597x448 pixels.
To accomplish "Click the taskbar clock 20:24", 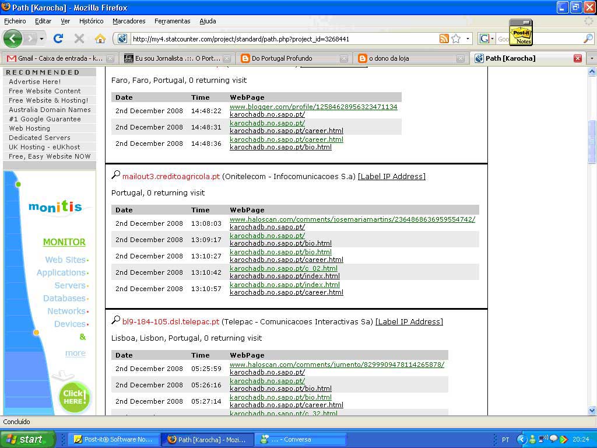I will (x=581, y=440).
